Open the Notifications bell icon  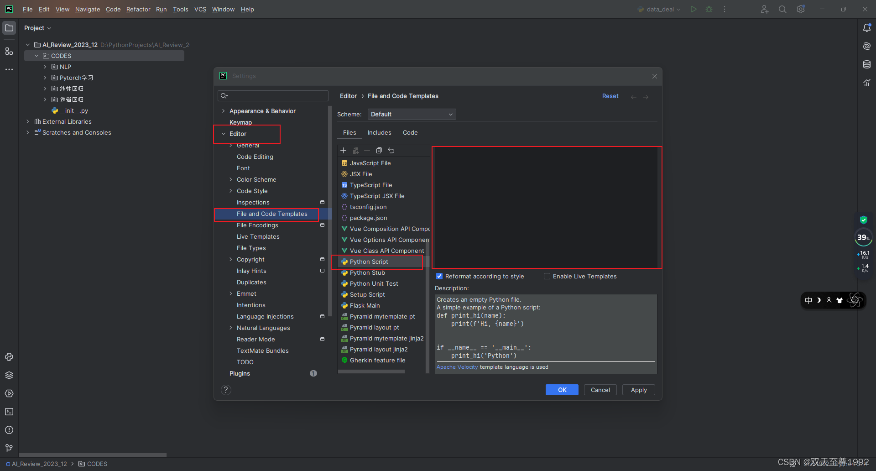pyautogui.click(x=867, y=28)
